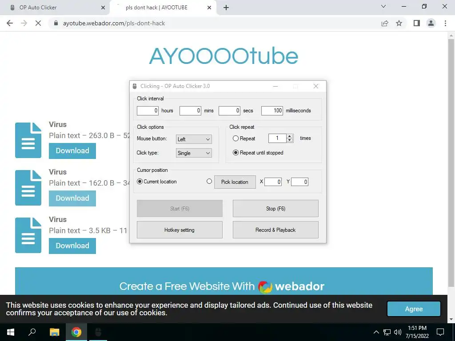The height and width of the screenshot is (341, 455).
Task: Click the Y coordinate field
Action: pos(299,182)
